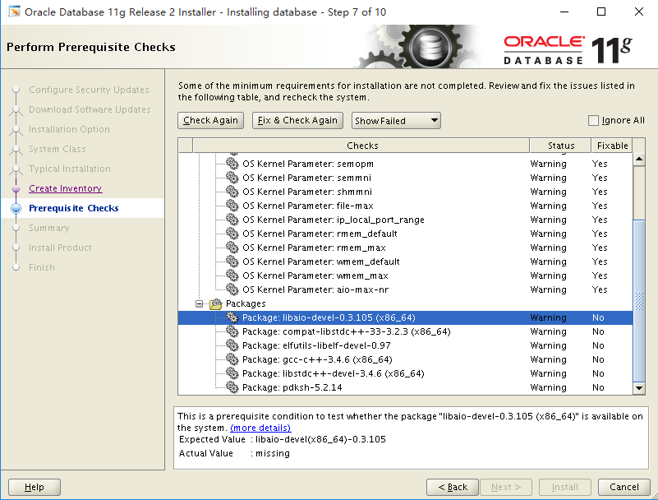Click the Install Product step in sidebar
The width and height of the screenshot is (658, 500).
click(60, 248)
